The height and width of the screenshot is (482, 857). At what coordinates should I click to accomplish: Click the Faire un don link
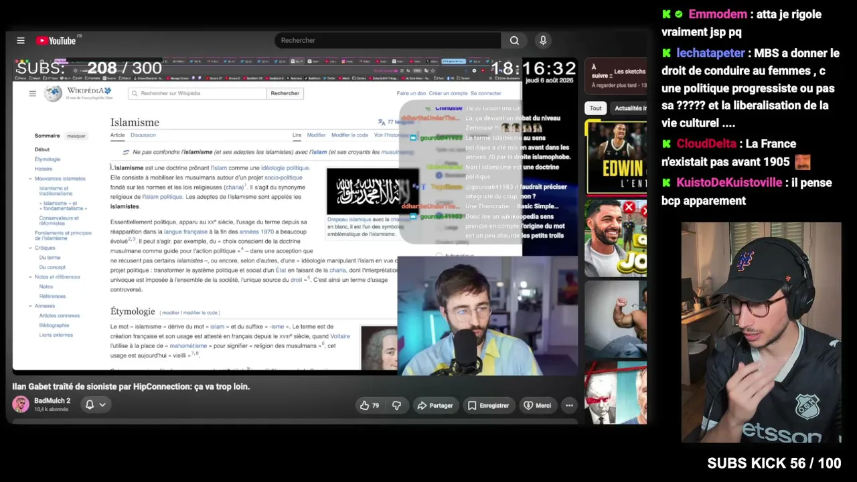tap(411, 94)
